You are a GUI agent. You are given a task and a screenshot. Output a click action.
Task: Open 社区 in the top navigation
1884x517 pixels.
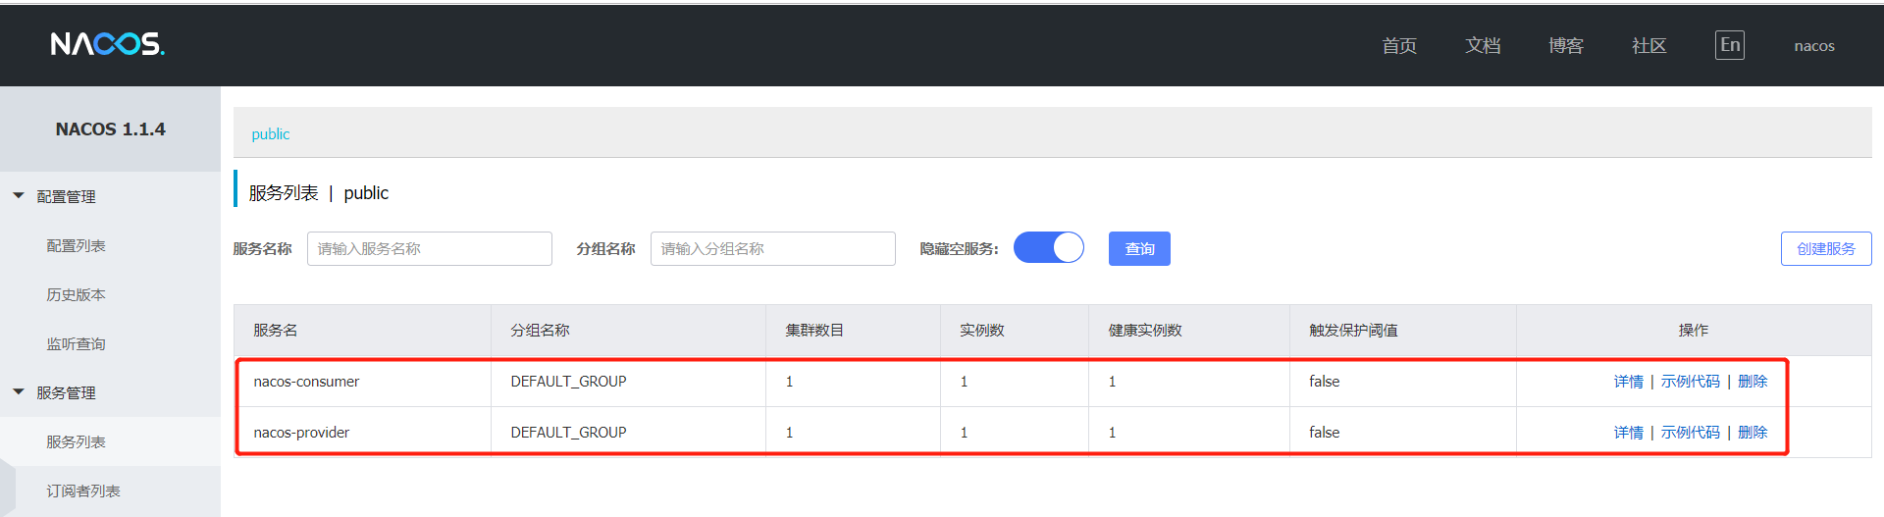(x=1649, y=46)
